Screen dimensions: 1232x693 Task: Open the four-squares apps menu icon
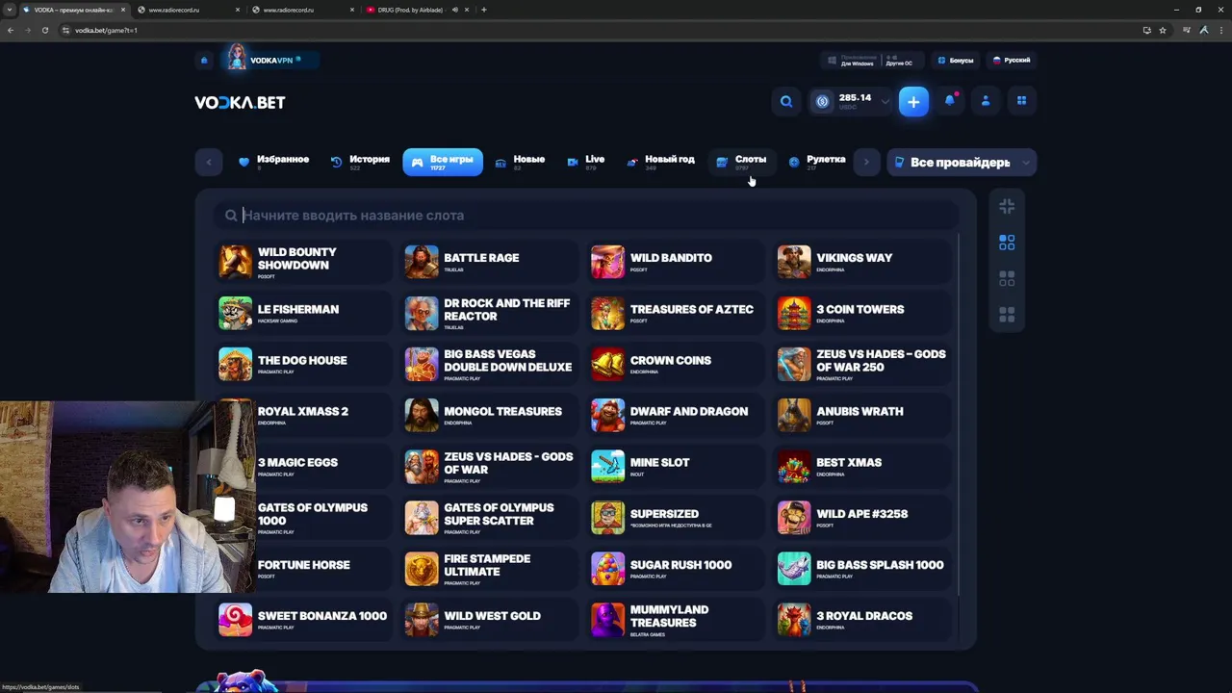point(1021,100)
